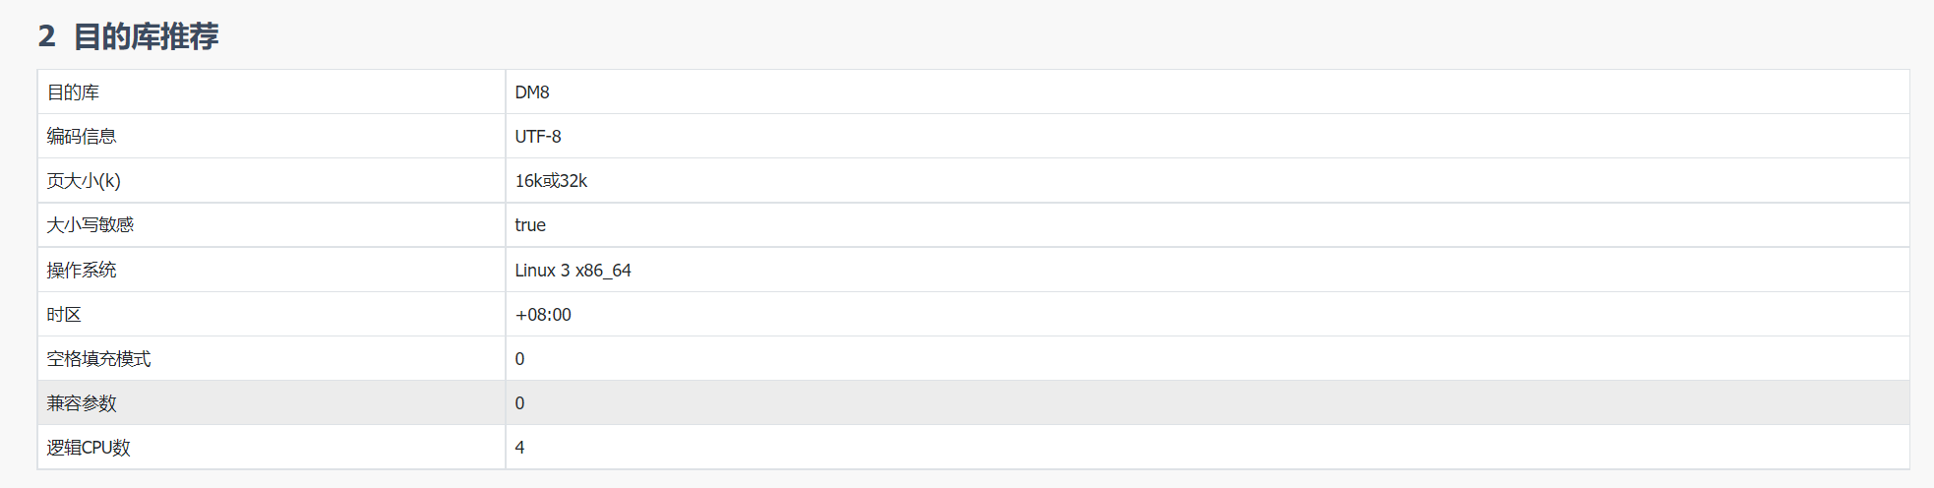Screen dimensions: 1934x488
Task: Select the 空格填充模式 label cell
Action: [272, 358]
